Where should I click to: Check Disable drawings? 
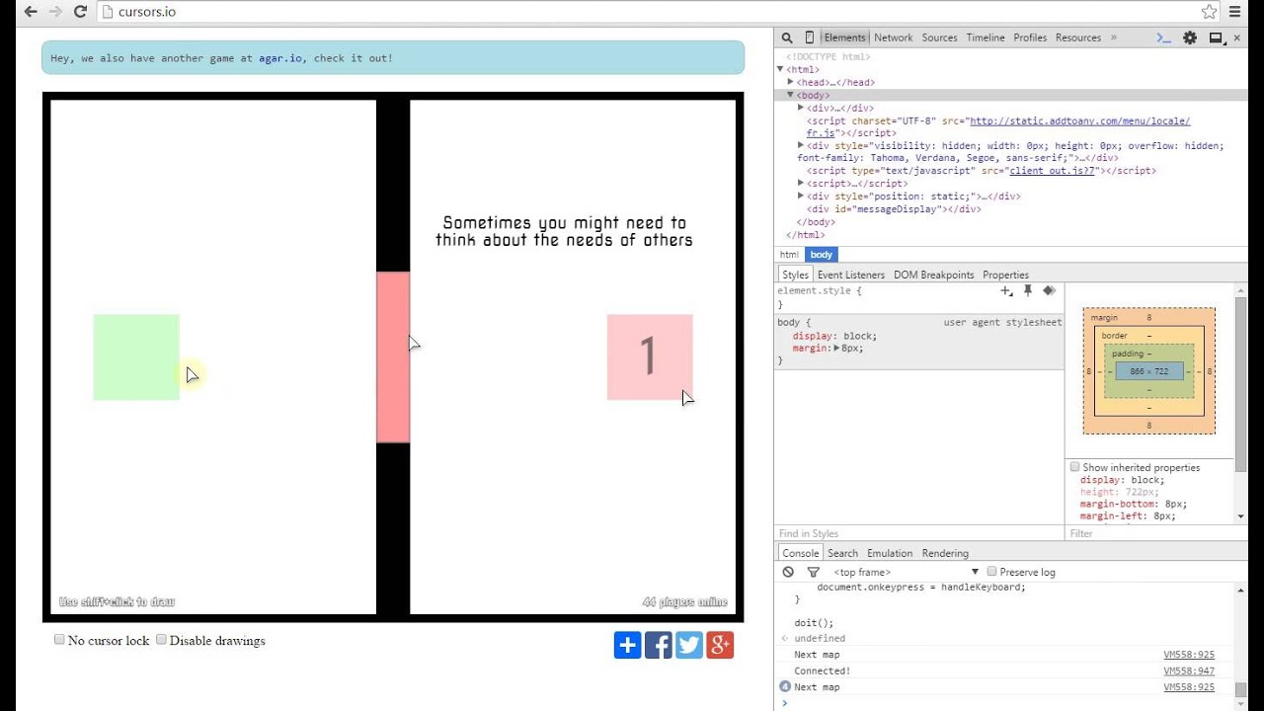pyautogui.click(x=161, y=640)
